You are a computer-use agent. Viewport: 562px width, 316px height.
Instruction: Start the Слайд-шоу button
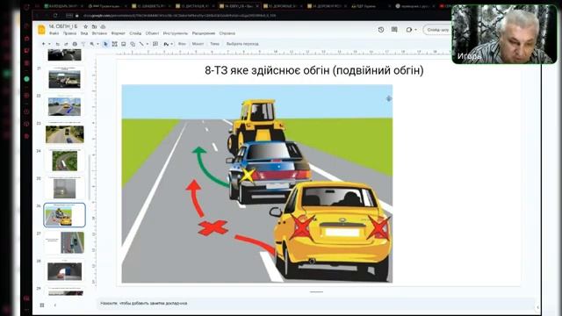click(x=437, y=30)
